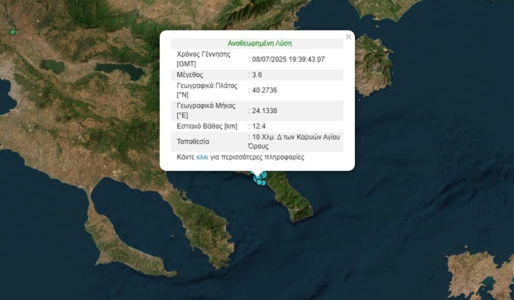Click the "Αναθεωρημένη Λύση" popup header
Viewport: 514px width, 300px height.
(260, 44)
